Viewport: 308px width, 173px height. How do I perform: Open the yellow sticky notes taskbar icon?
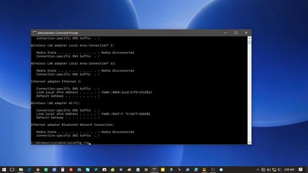pos(163,170)
